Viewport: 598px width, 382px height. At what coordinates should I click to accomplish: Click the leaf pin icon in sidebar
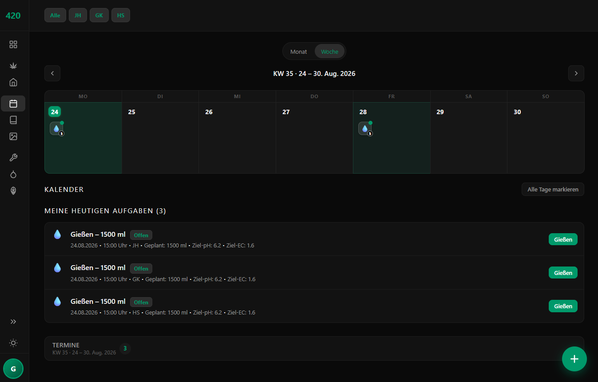click(x=13, y=191)
